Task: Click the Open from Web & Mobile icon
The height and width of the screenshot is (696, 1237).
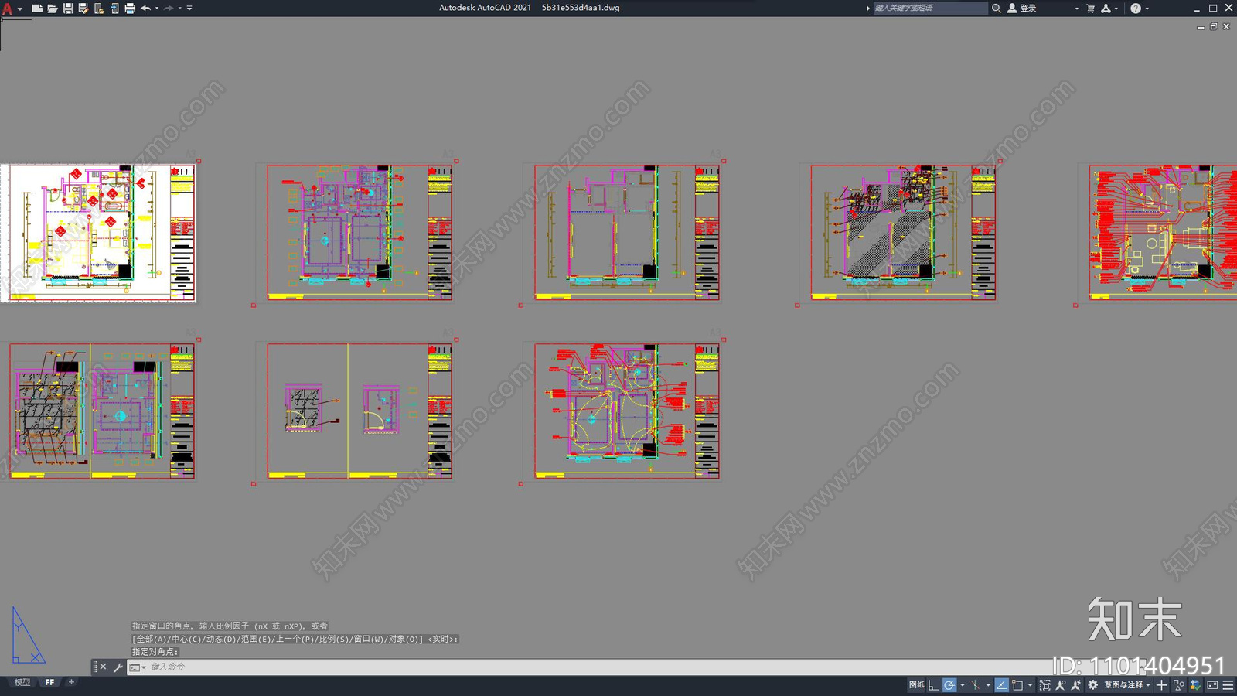Action: (x=99, y=9)
